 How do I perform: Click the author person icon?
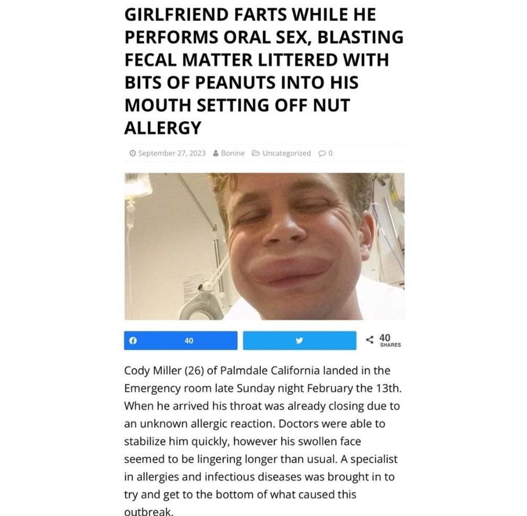216,153
